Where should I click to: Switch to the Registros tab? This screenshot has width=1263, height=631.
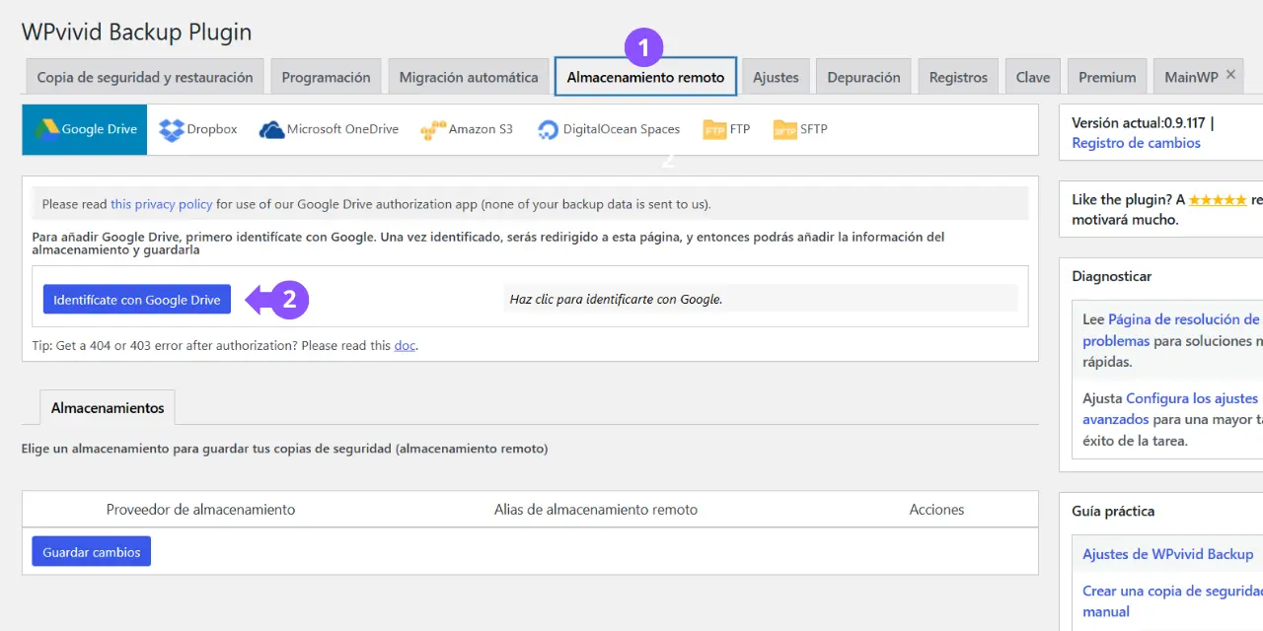coord(958,77)
